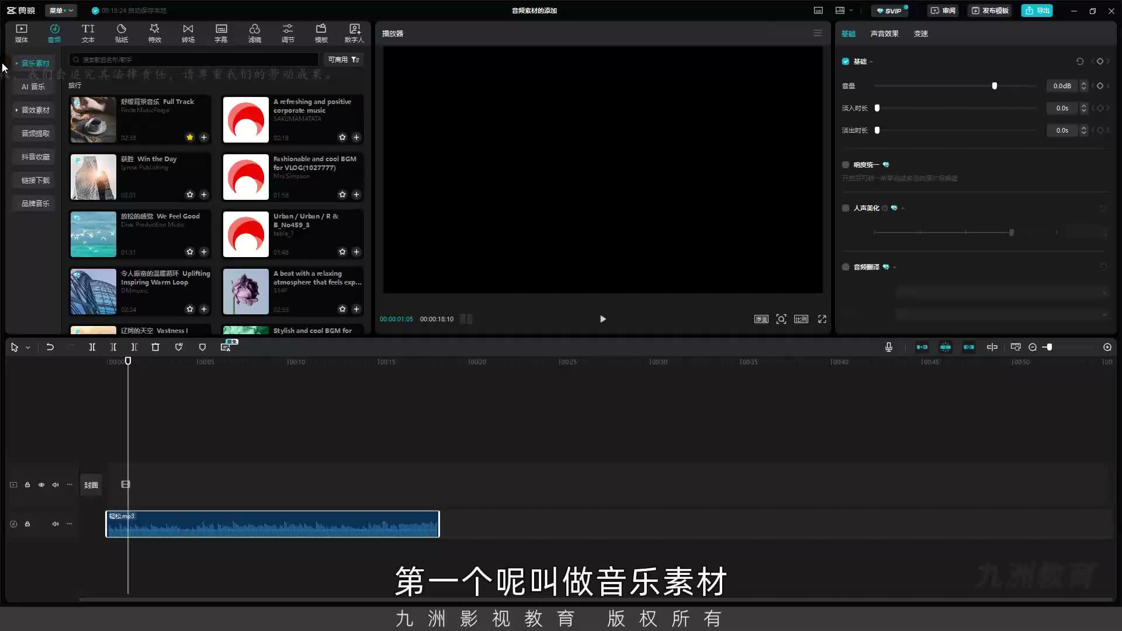Image resolution: width=1122 pixels, height=631 pixels.
Task: Mute the cover video track speaker
Action: click(x=56, y=485)
